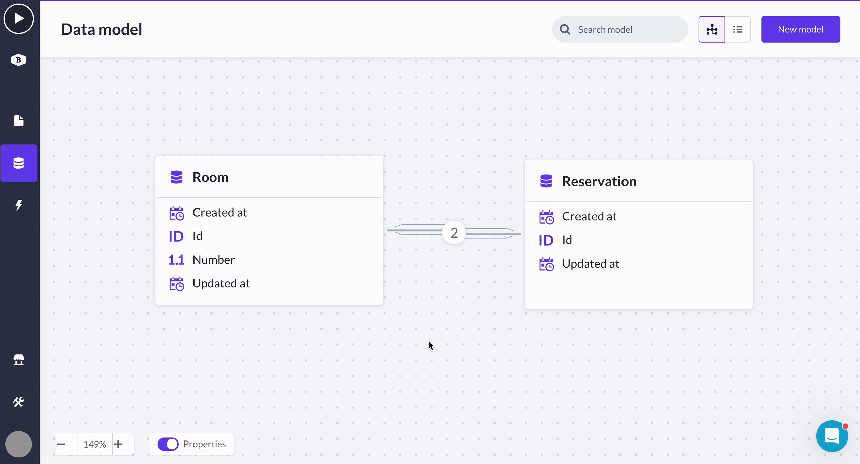Click the Reservation model database icon
The image size is (860, 464).
[546, 181]
